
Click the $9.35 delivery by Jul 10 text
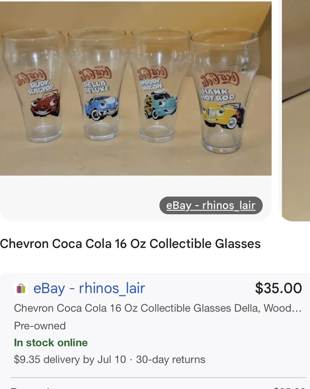pos(70,359)
